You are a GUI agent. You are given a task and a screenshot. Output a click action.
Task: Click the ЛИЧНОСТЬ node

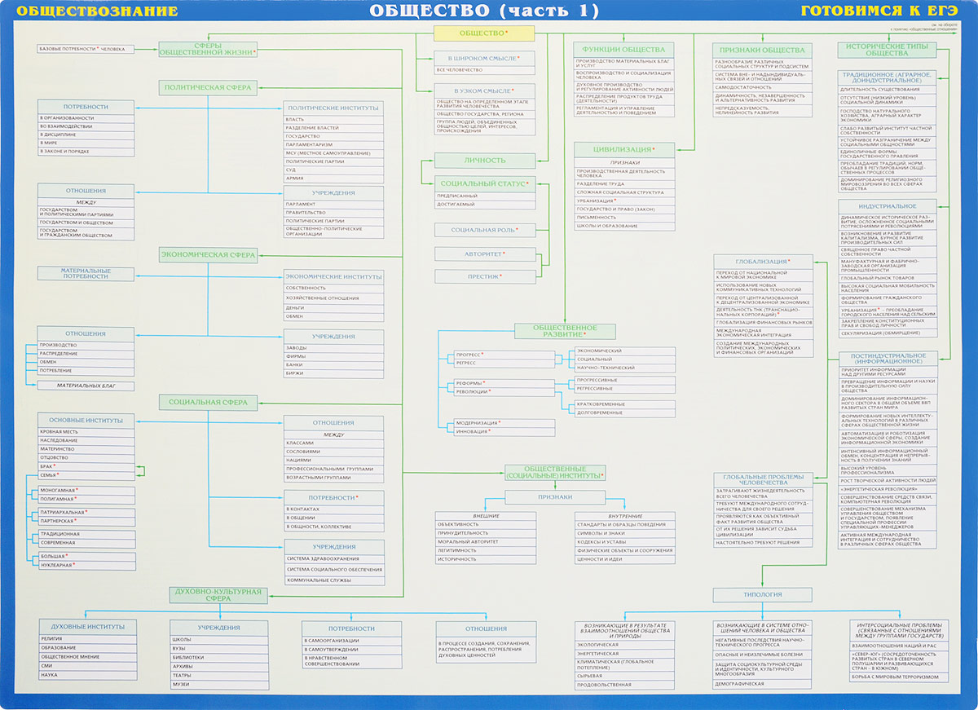(485, 161)
